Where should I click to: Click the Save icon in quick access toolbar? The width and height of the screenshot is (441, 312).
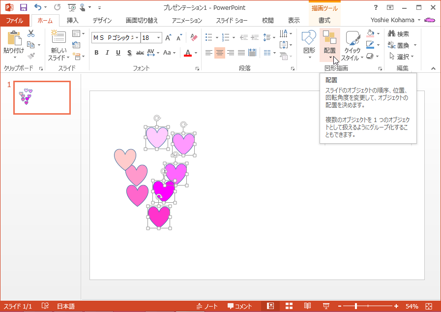[x=24, y=7]
